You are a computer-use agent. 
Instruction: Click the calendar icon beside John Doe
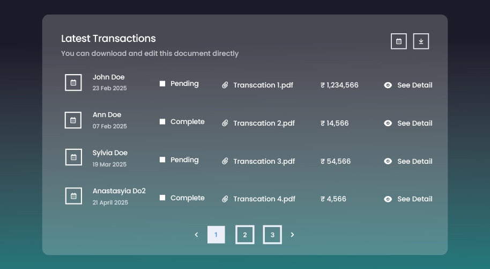(73, 83)
